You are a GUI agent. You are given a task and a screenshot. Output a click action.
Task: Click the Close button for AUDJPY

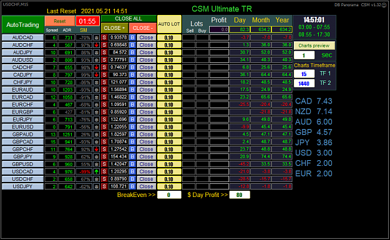tap(146, 52)
